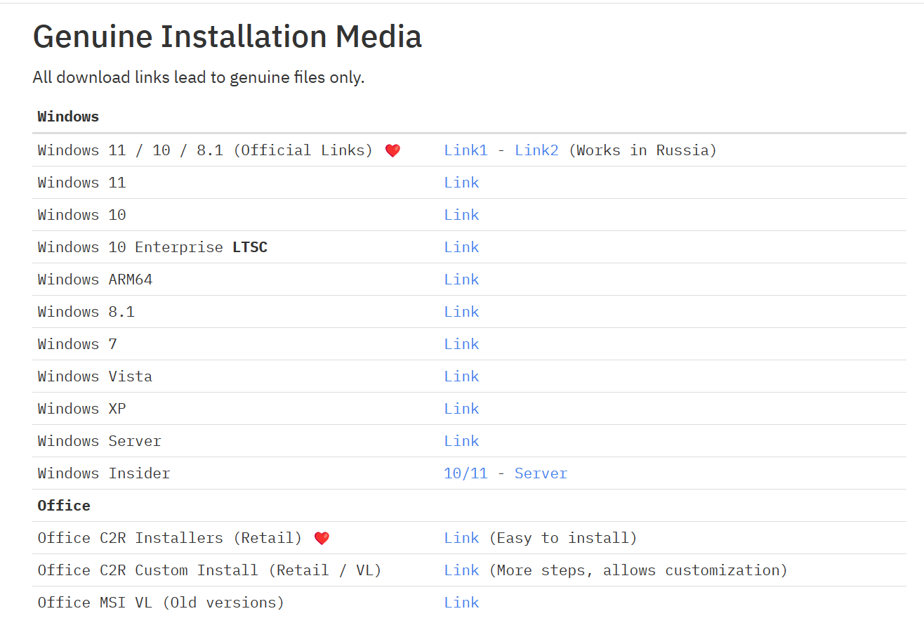Open the Windows 11 download link
The width and height of the screenshot is (924, 630).
pos(461,183)
